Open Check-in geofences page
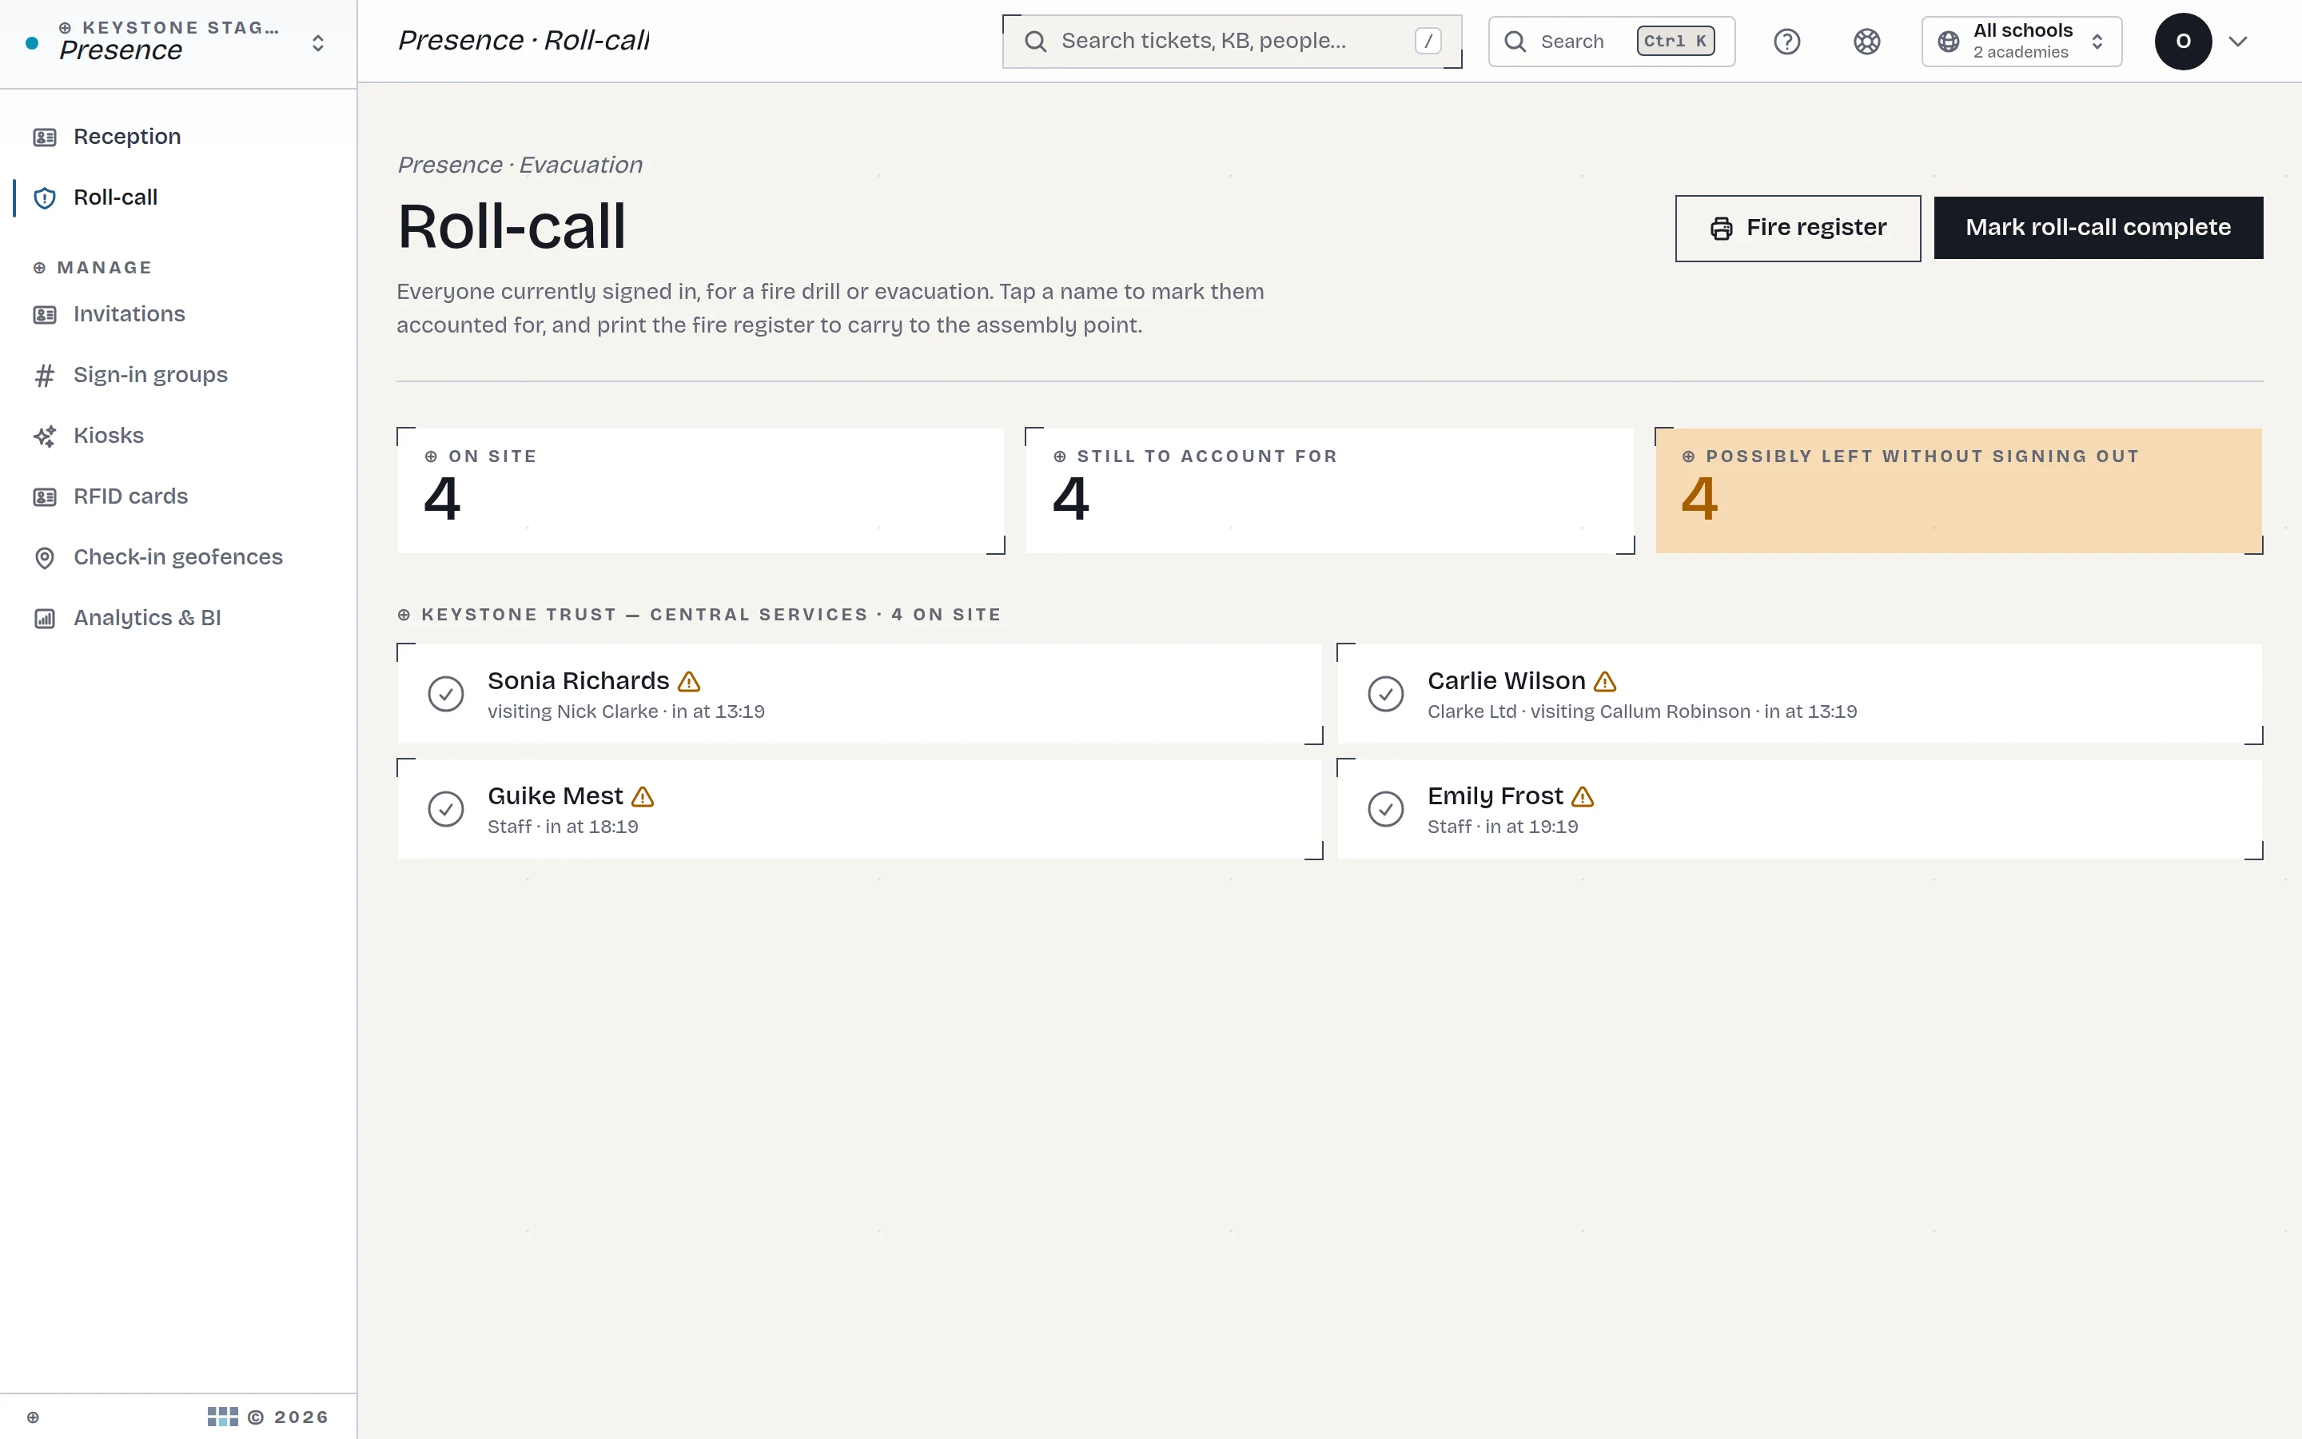Screen dimensions: 2302x1439 click(x=179, y=558)
